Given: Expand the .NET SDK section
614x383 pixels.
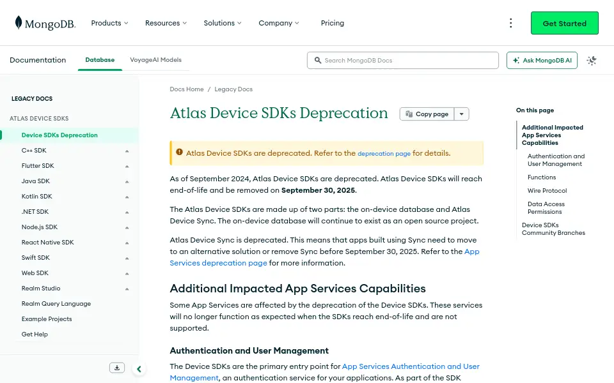Looking at the screenshot, I should pyautogui.click(x=127, y=212).
